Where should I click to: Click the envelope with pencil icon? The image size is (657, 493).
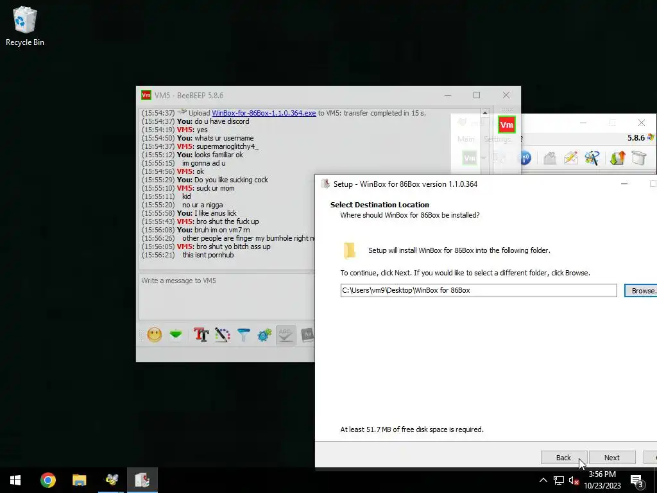tap(571, 158)
